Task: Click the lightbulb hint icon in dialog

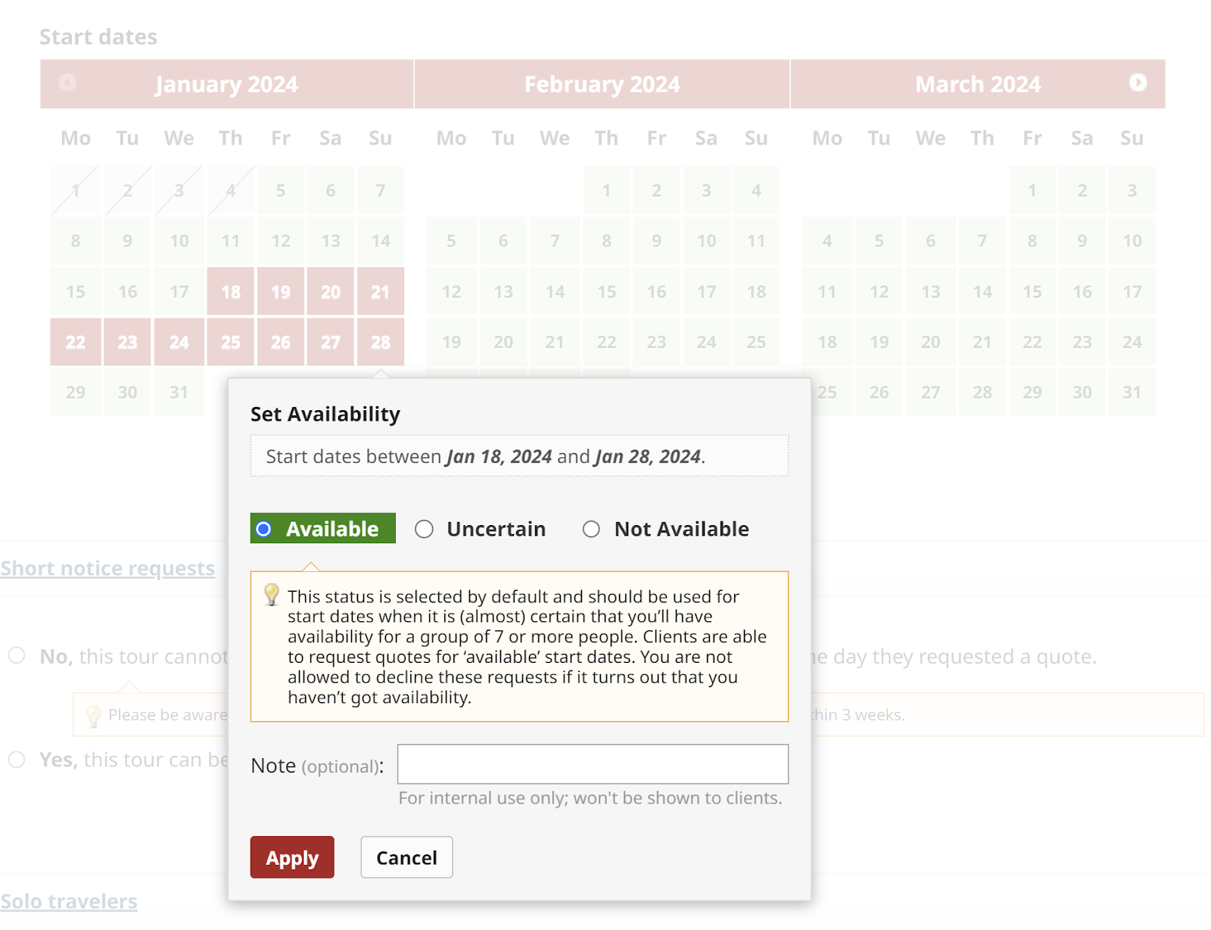Action: (x=271, y=595)
